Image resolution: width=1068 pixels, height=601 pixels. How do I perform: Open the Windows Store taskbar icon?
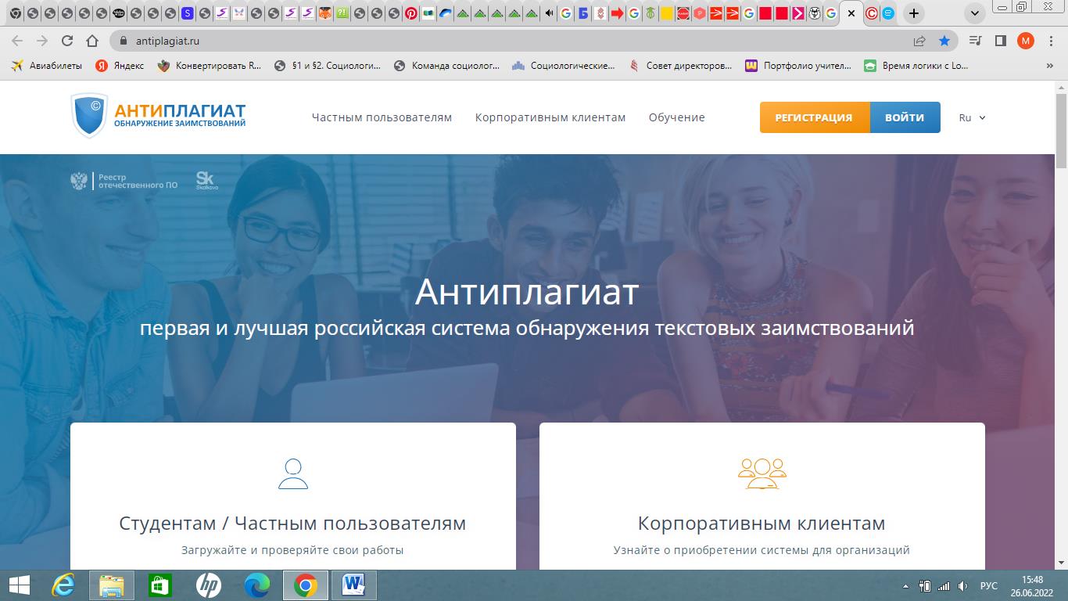tap(159, 585)
